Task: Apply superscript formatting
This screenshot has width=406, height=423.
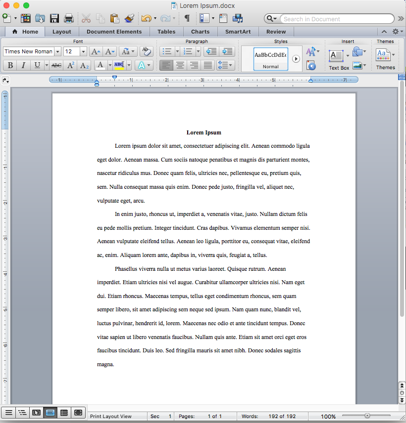Action: click(71, 65)
